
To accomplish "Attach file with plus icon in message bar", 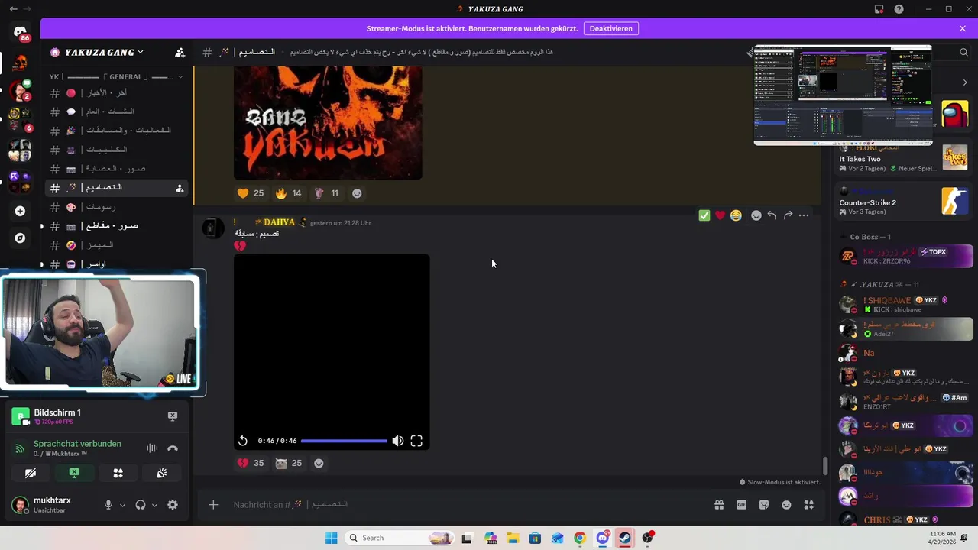I will coord(213,505).
